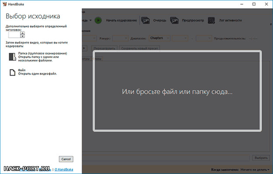
Task: Click the toolbar overflow arrow under the close button
Action: pyautogui.click(x=271, y=24)
